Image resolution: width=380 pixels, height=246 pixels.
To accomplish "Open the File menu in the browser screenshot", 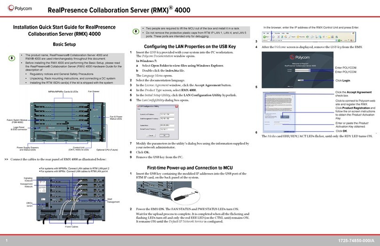I will tap(264, 33).
